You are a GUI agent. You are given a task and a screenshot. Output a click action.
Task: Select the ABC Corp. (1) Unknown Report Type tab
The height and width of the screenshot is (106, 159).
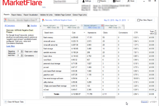point(113,27)
